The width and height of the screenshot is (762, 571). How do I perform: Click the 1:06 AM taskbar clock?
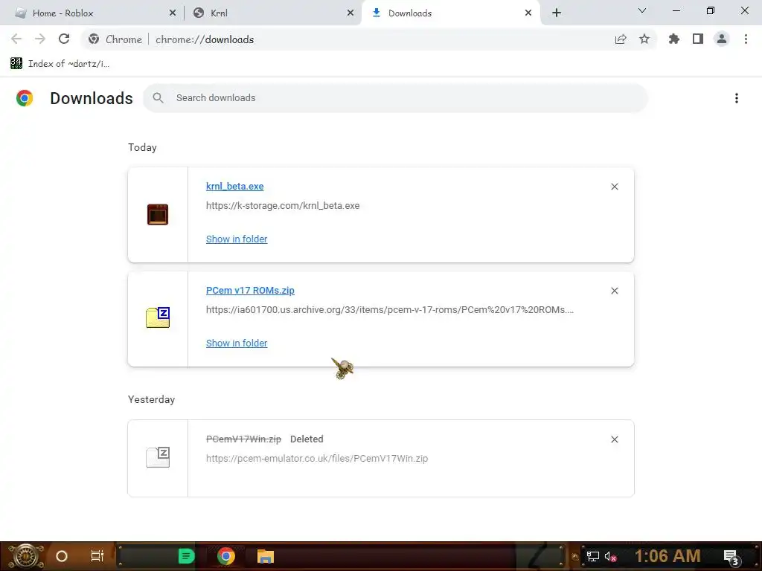coord(667,556)
